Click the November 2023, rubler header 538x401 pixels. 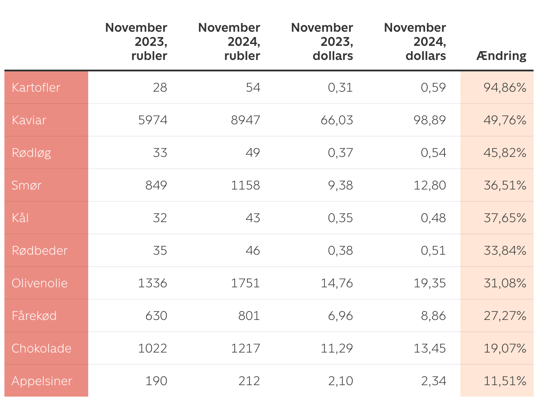coord(136,42)
